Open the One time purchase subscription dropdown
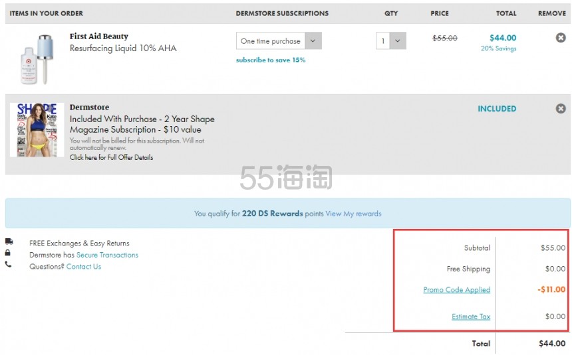The width and height of the screenshot is (572, 355). (279, 40)
